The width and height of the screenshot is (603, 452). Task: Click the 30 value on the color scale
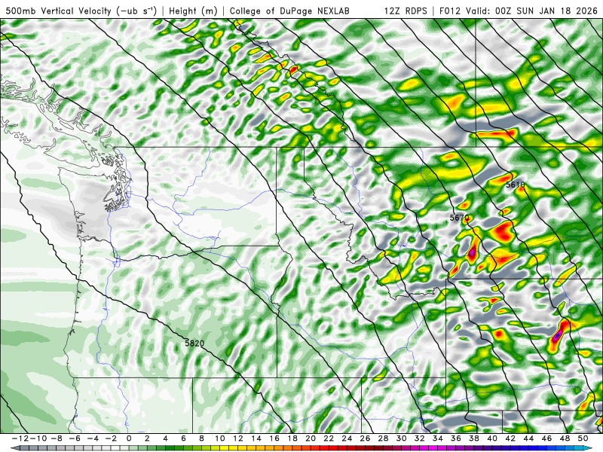402,438
